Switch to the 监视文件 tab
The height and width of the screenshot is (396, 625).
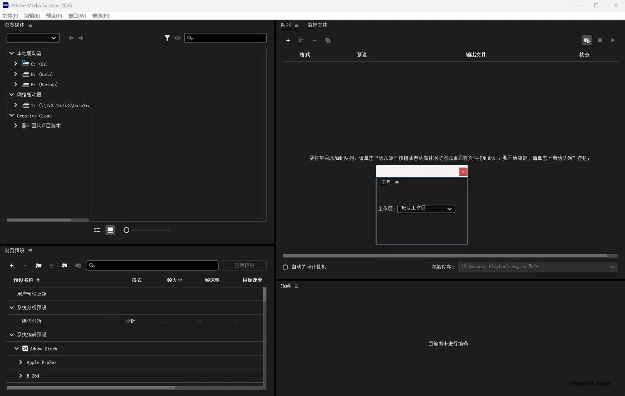(317, 25)
